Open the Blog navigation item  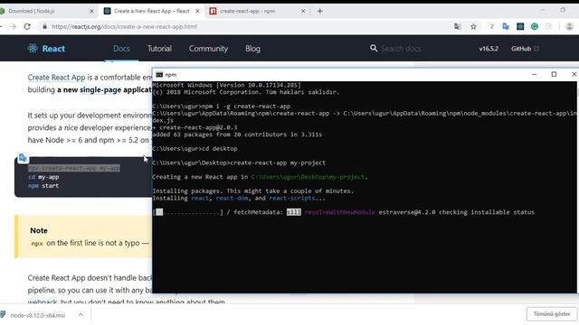point(252,48)
